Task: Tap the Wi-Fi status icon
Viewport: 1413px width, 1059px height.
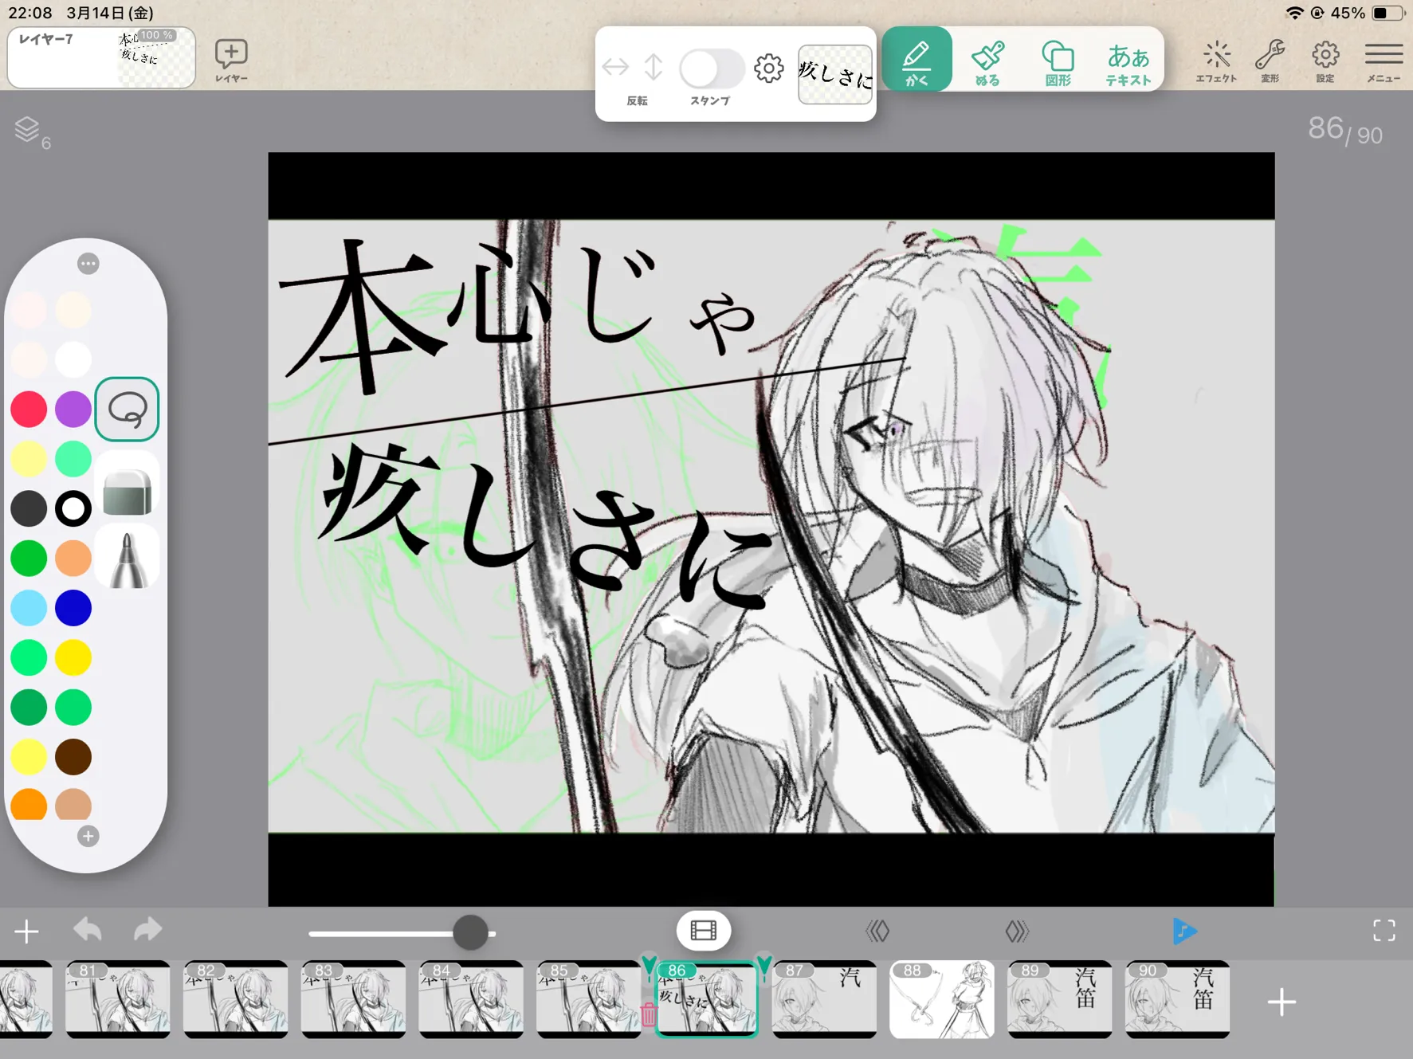Action: tap(1294, 13)
